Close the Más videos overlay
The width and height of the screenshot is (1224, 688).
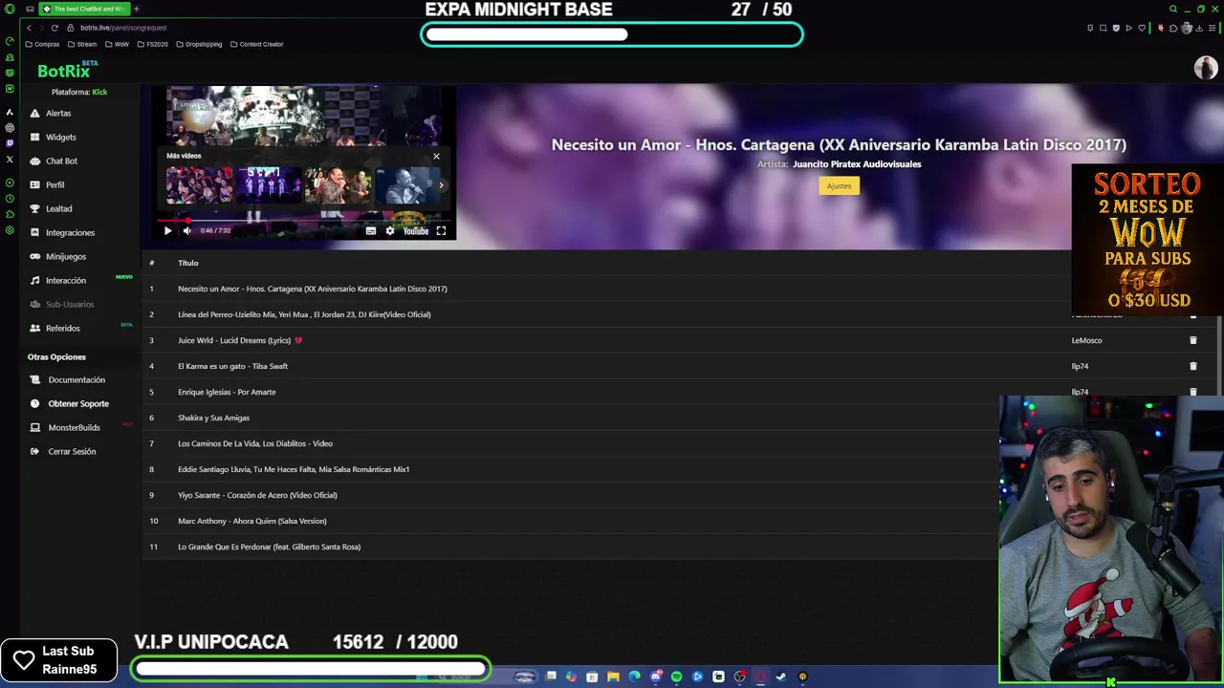point(436,156)
